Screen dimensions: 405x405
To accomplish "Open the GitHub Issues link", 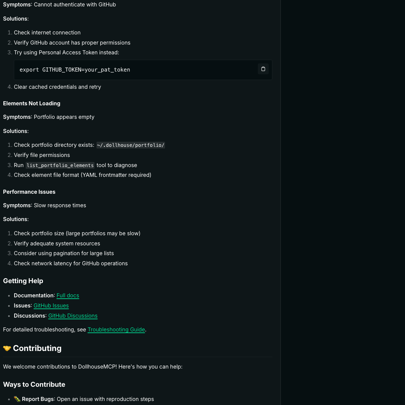I will pos(51,305).
